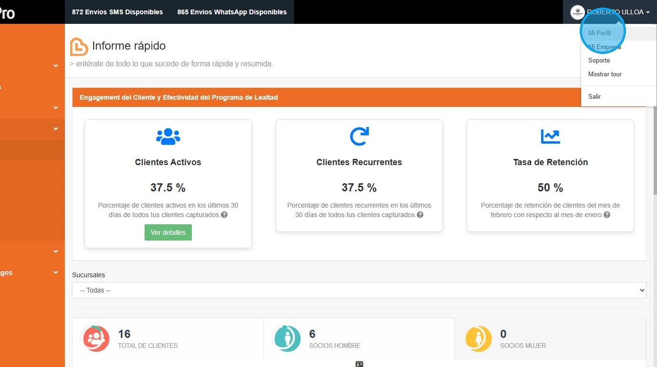Click the number '16' for total clients
Screen dimensions: 657x367
click(x=124, y=334)
